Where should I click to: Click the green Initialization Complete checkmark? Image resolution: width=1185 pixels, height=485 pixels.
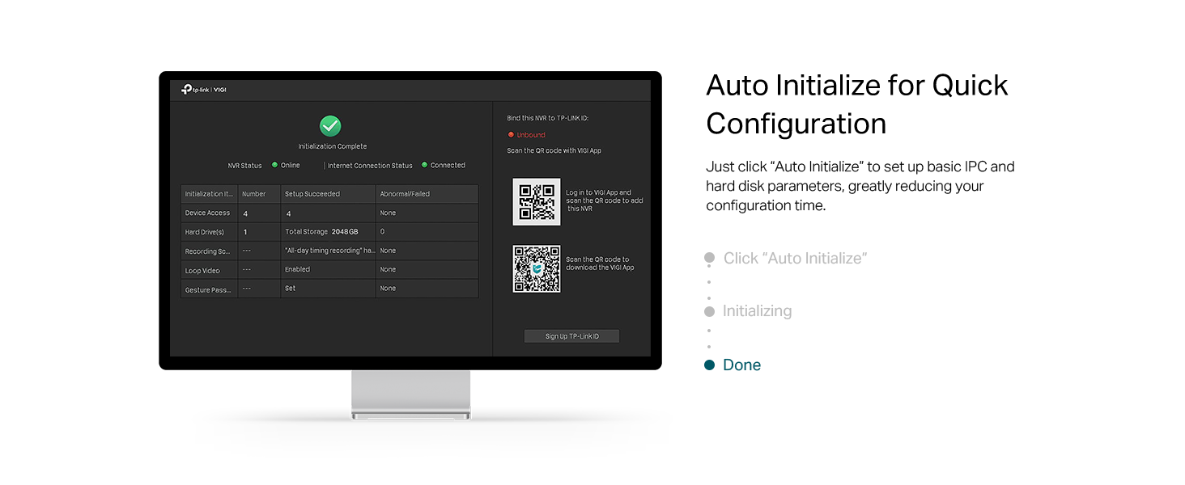[330, 126]
